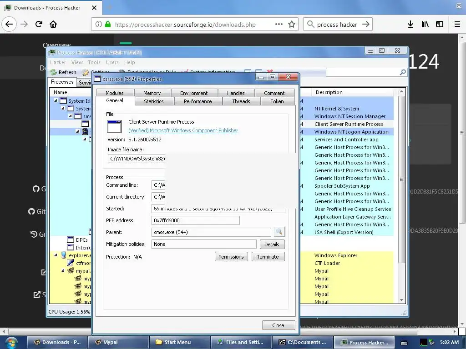Image resolution: width=466 pixels, height=349 pixels.
Task: Select the DPCs entry icon in the process tree
Action: click(x=71, y=239)
